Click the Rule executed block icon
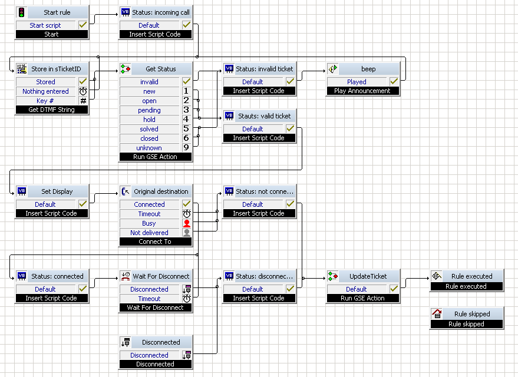The width and height of the screenshot is (518, 377). click(x=437, y=276)
